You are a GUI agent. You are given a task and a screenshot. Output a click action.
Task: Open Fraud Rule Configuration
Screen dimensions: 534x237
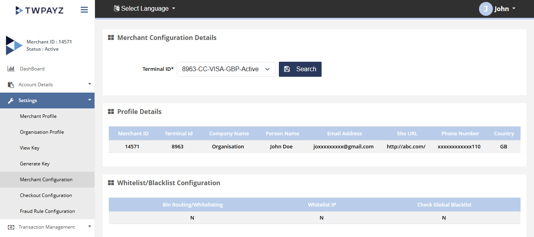47,211
